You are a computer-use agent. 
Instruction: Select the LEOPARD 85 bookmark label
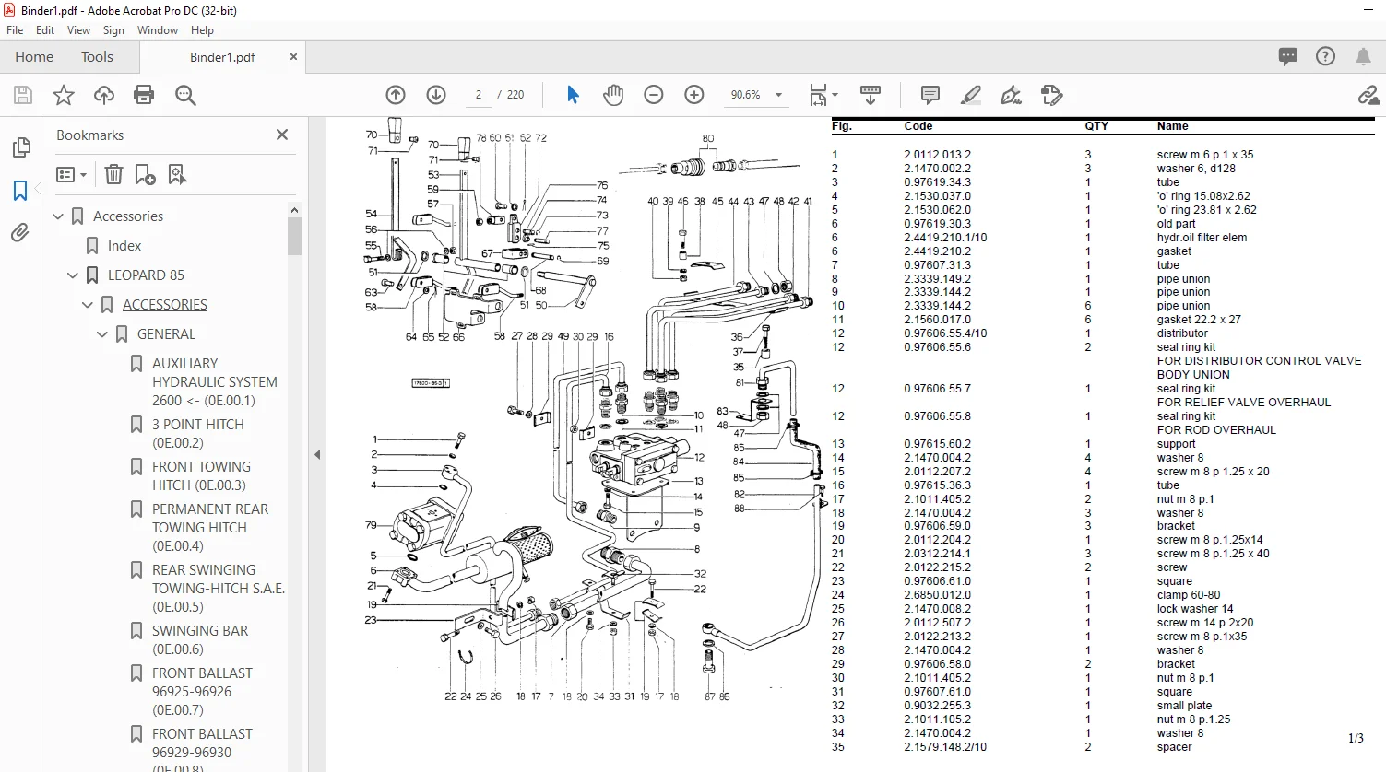146,275
